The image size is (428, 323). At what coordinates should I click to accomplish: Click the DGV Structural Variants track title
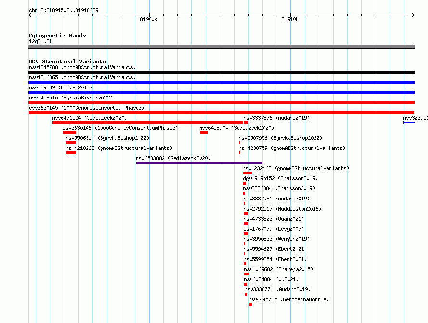point(67,62)
